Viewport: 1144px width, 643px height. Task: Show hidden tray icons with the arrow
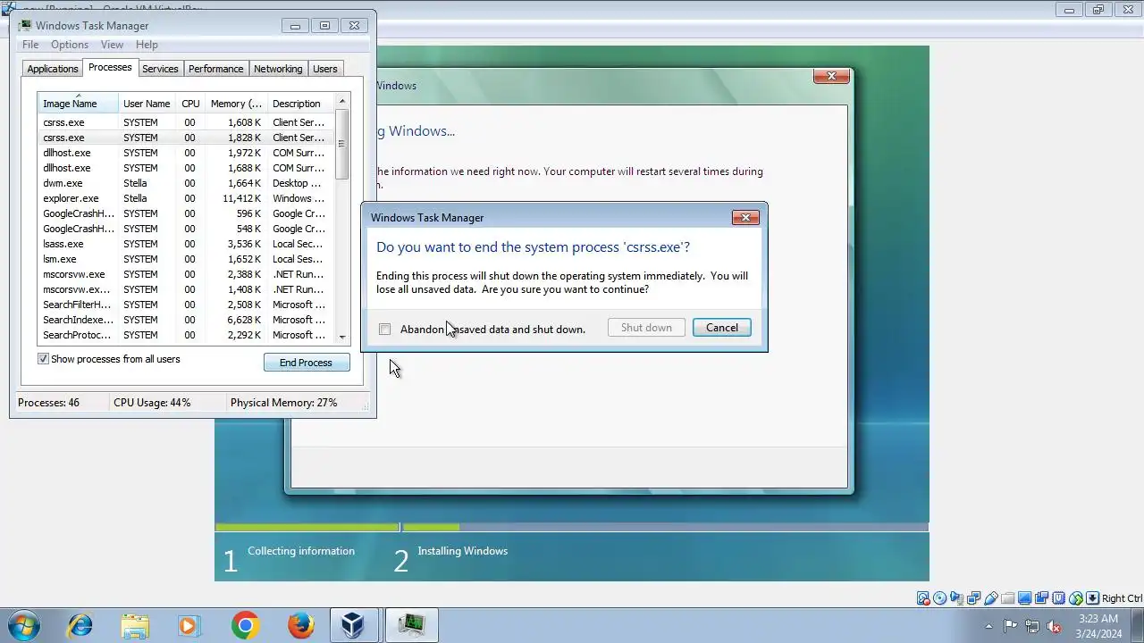(x=988, y=626)
